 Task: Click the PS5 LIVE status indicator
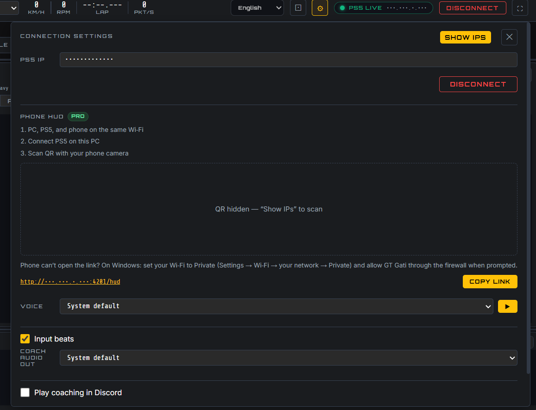point(383,8)
